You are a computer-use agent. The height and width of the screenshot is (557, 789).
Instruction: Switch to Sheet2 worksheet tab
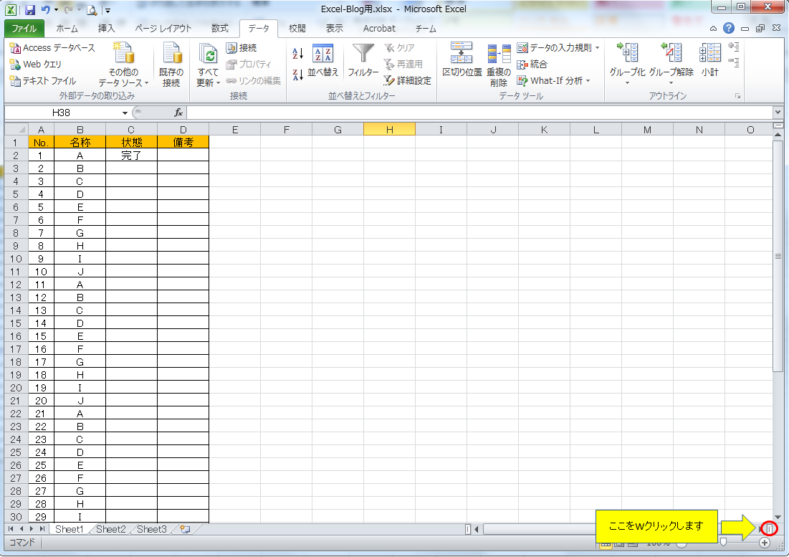click(x=110, y=529)
